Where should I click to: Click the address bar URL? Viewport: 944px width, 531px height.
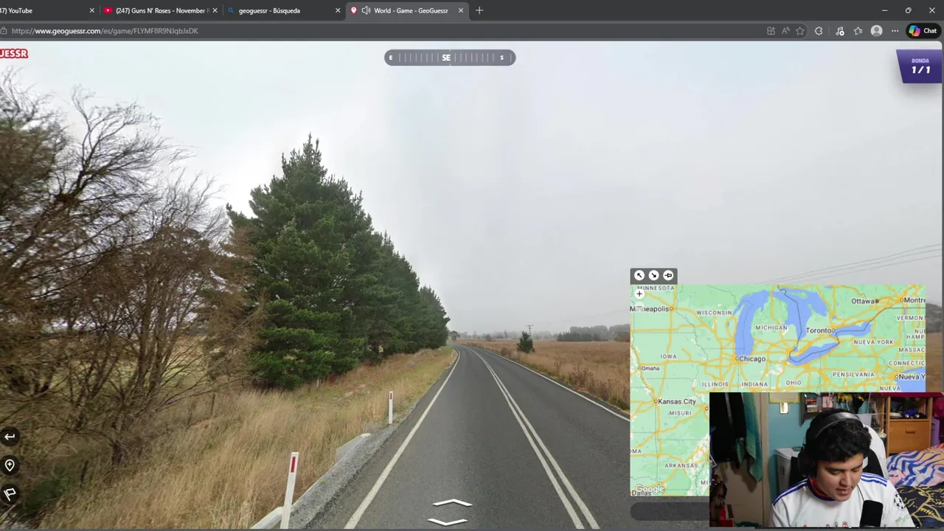(105, 31)
